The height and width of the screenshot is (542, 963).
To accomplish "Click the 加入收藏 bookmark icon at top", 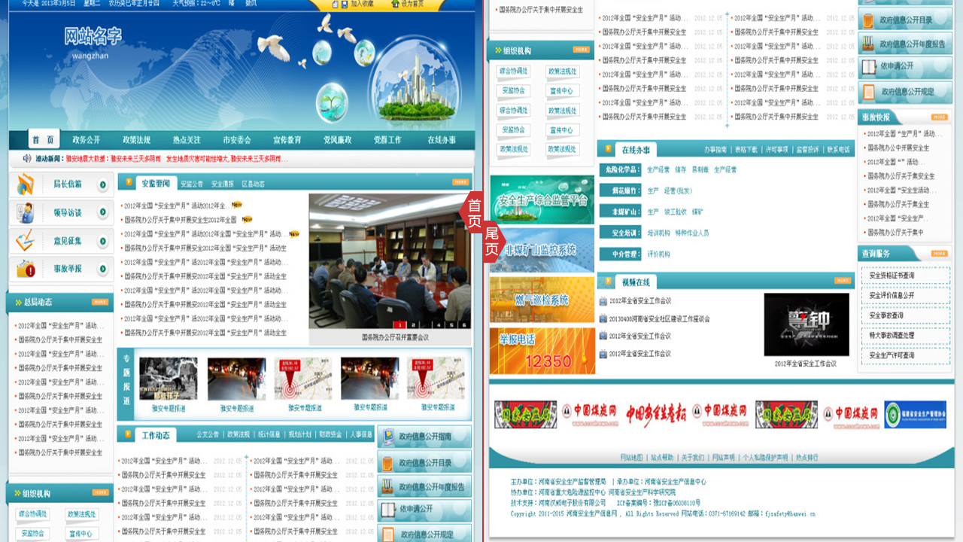I will click(x=344, y=4).
